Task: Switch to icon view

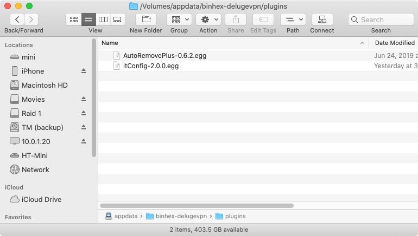Action: (x=74, y=19)
